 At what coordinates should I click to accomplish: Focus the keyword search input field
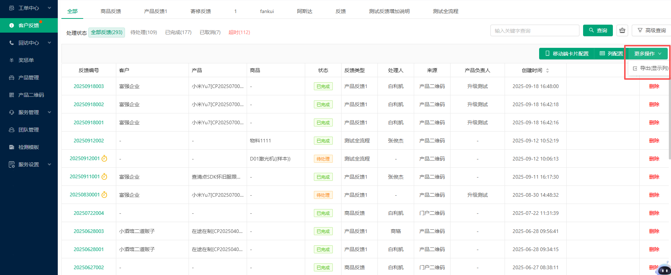(534, 30)
